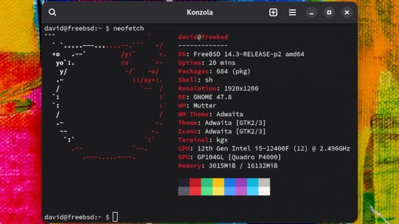This screenshot has height=224, width=399.
Task: Click the david@freebsd header in neofetch output
Action: tap(203, 37)
